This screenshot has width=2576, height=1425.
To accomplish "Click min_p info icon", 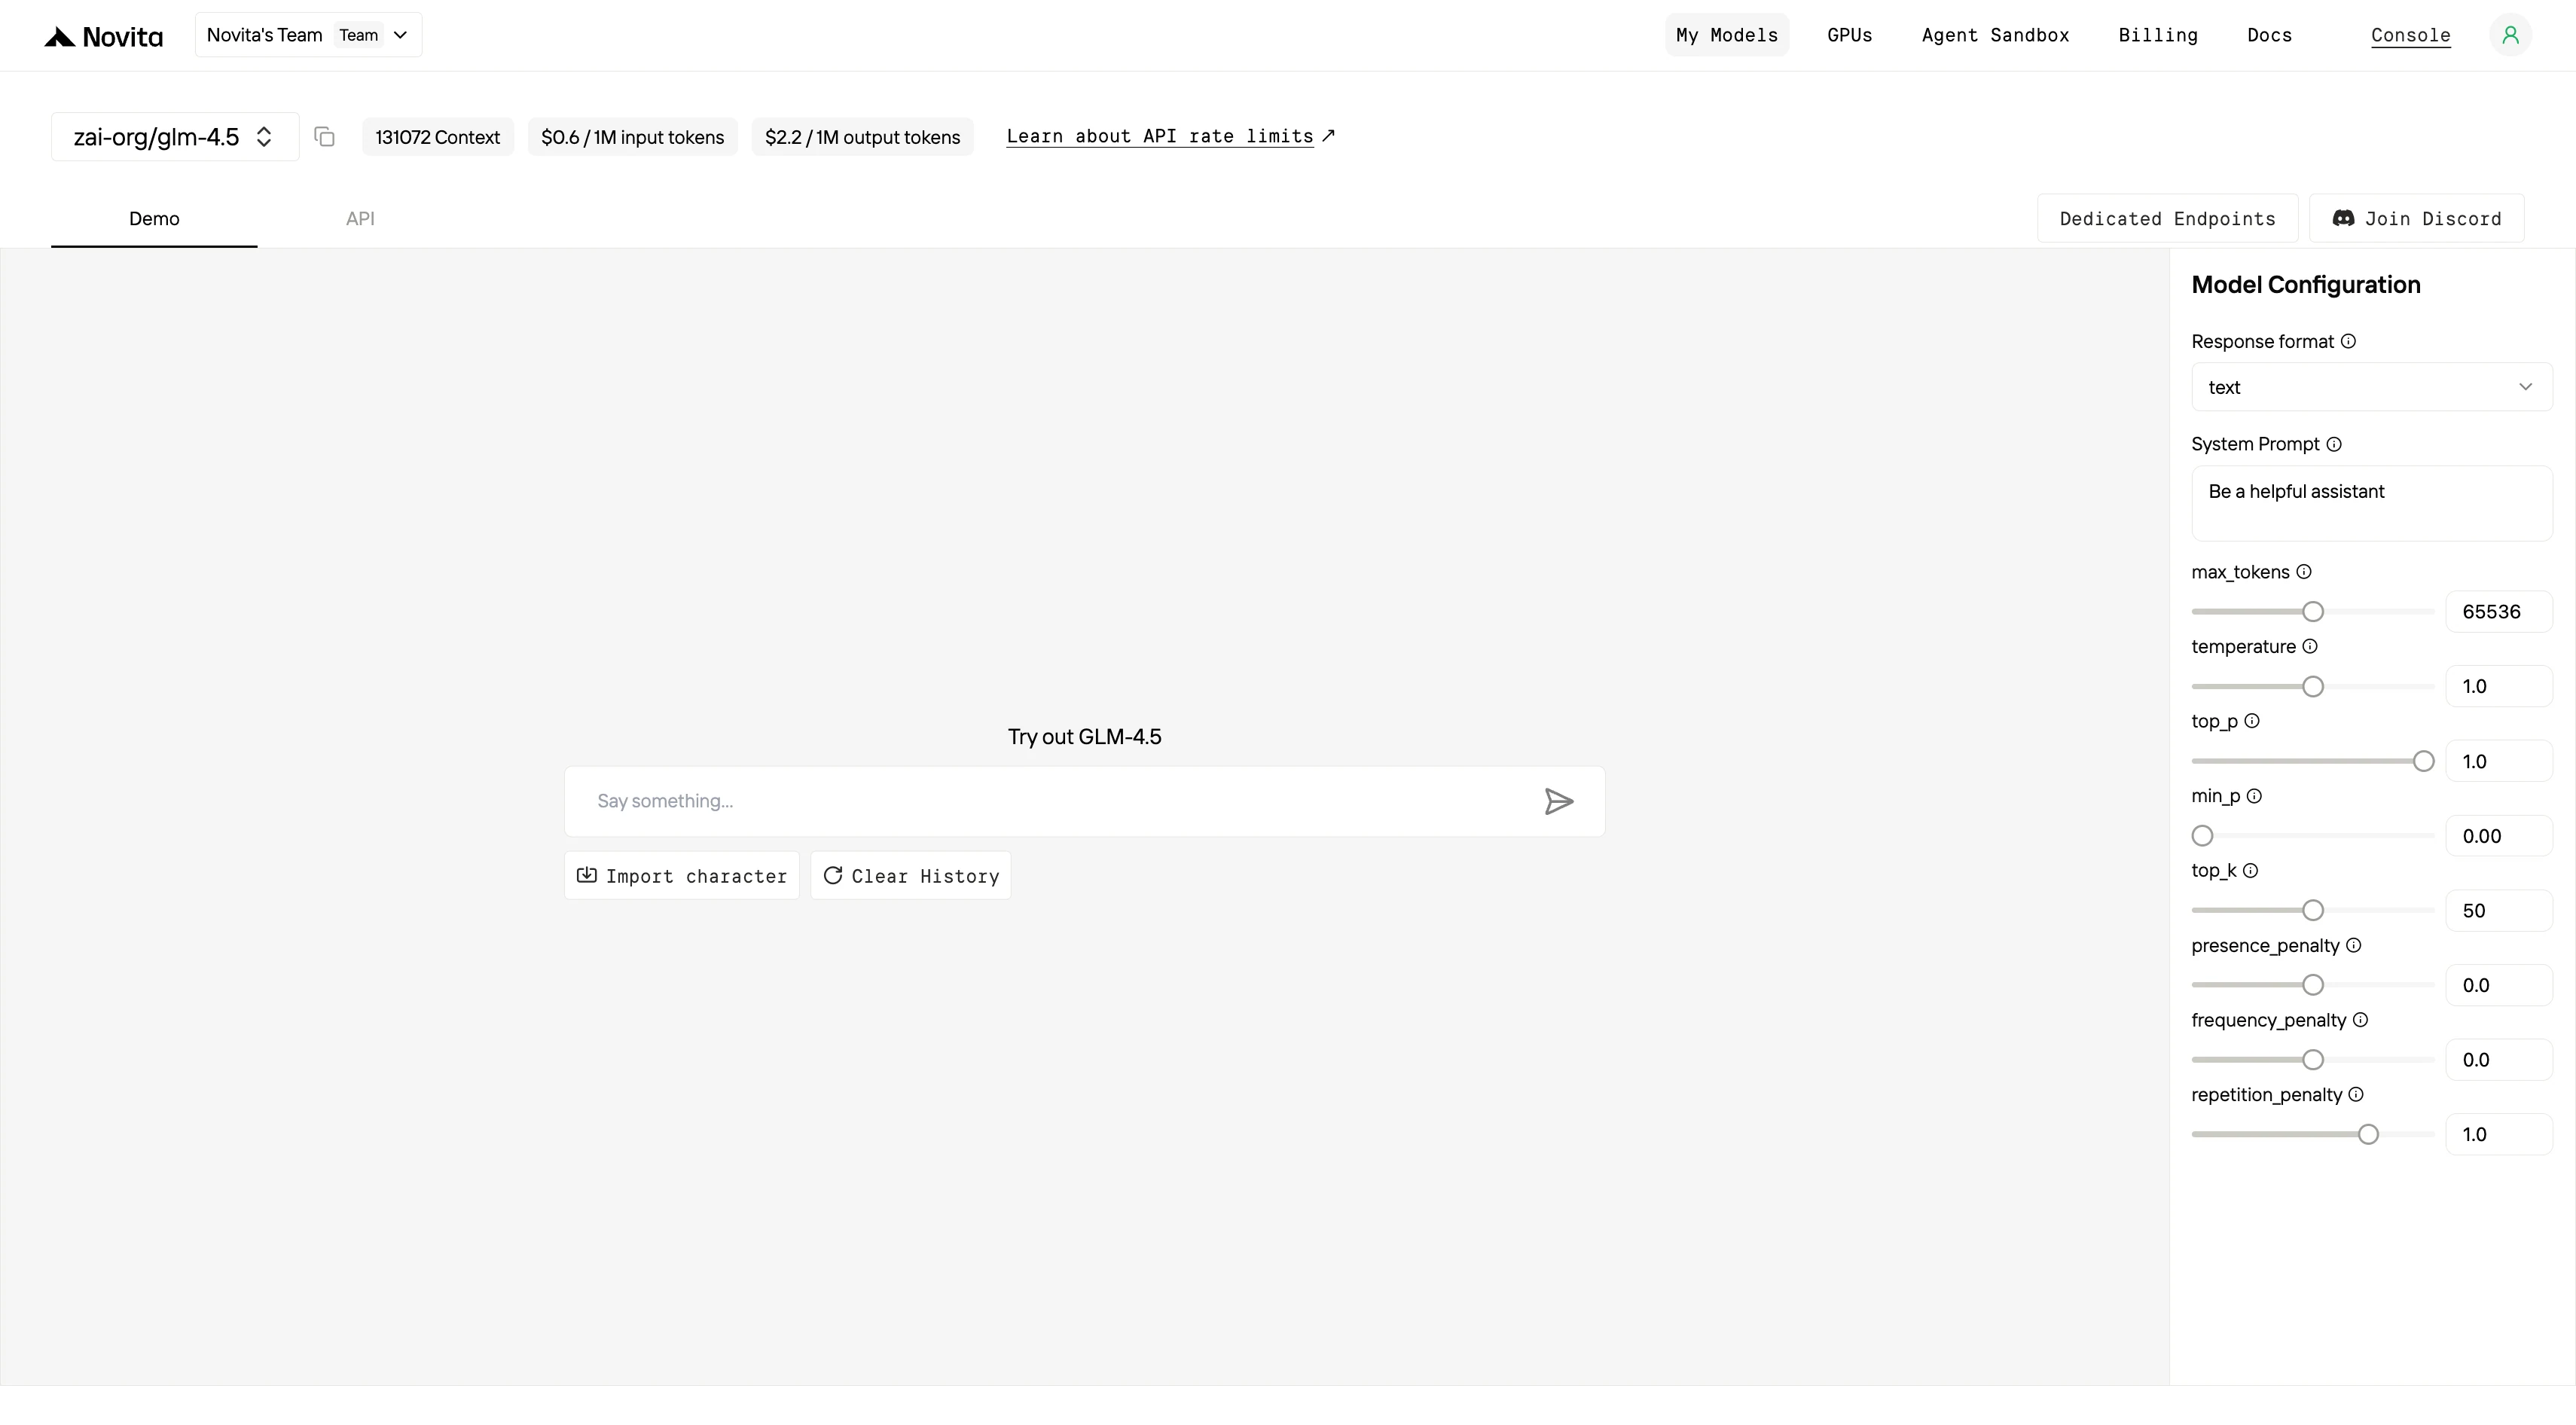I will tap(2254, 797).
